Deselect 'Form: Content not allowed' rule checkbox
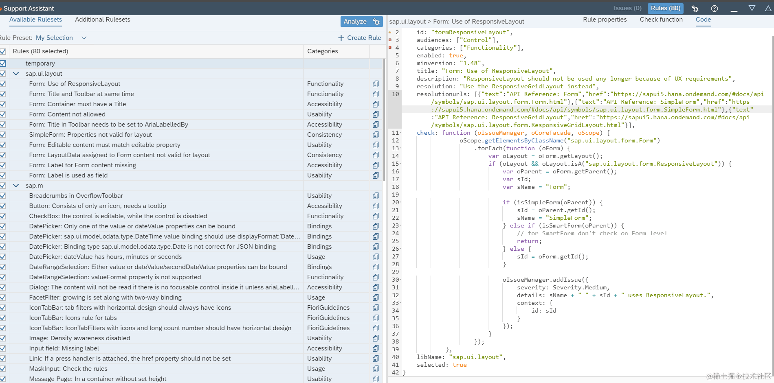This screenshot has width=774, height=383. tap(3, 114)
